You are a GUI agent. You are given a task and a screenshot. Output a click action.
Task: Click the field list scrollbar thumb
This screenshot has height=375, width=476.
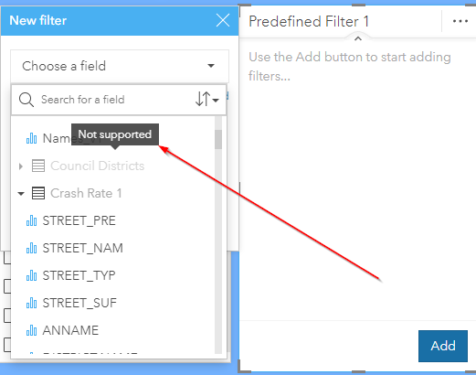[218, 140]
